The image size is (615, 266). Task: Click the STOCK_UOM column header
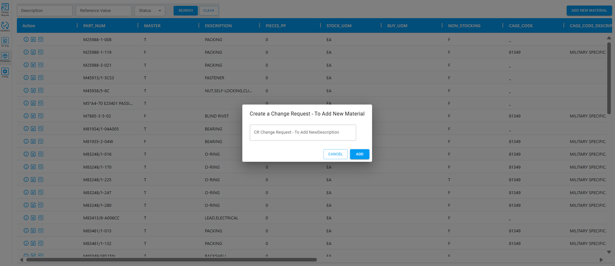(x=339, y=26)
